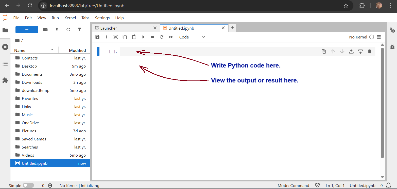Save the notebook using the floppy disk icon

click(97, 37)
